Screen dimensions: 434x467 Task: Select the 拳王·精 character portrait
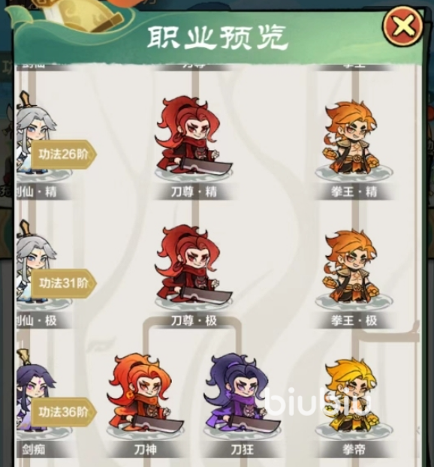353,140
